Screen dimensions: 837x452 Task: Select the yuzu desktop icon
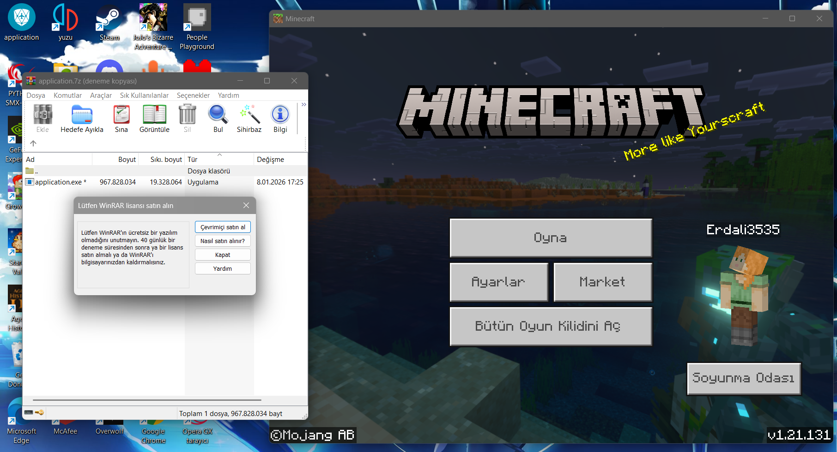click(x=66, y=22)
